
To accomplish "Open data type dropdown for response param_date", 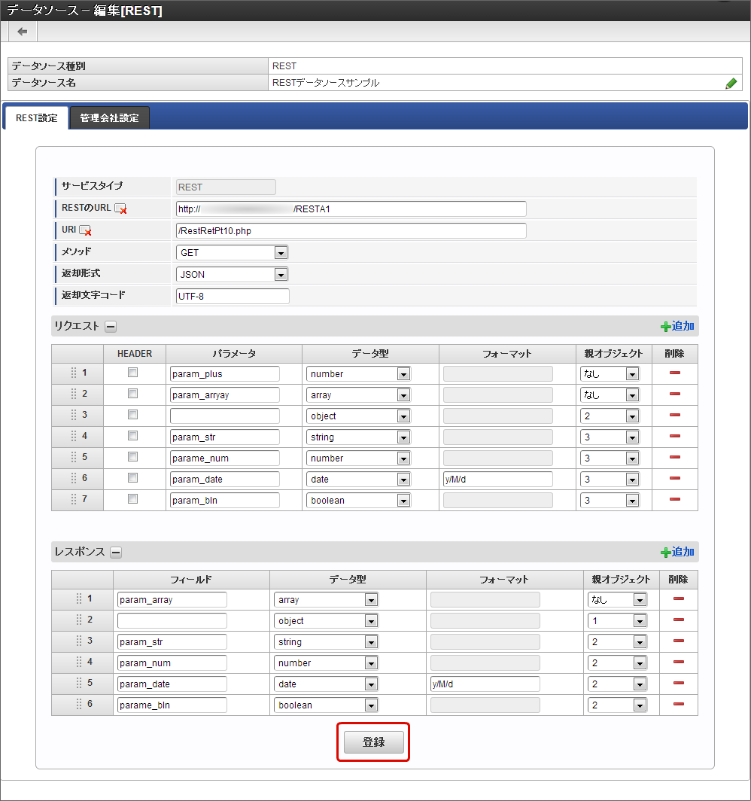I will pyautogui.click(x=326, y=684).
